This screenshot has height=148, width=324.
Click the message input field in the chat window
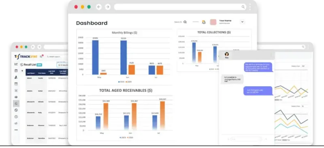click(246, 139)
